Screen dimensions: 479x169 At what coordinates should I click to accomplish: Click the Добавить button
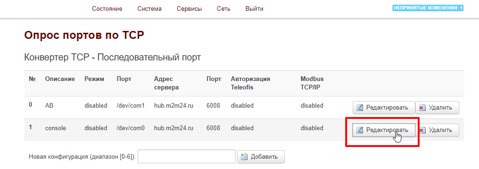261,157
